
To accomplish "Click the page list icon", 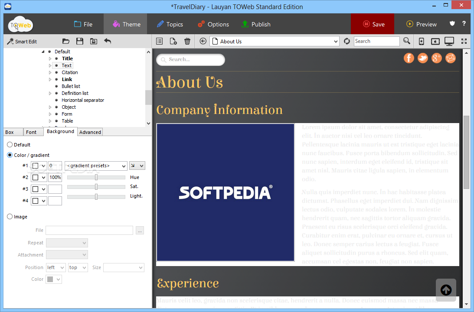I will 159,41.
